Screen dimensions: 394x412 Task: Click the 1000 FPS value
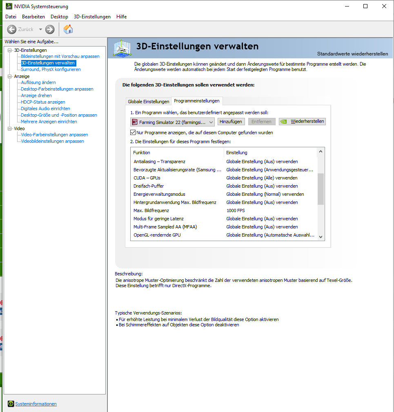pyautogui.click(x=236, y=211)
